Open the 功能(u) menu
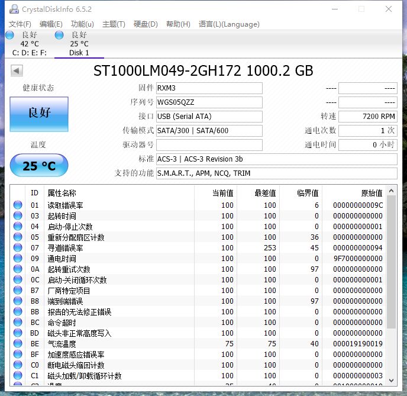The height and width of the screenshot is (396, 407). 82,24
